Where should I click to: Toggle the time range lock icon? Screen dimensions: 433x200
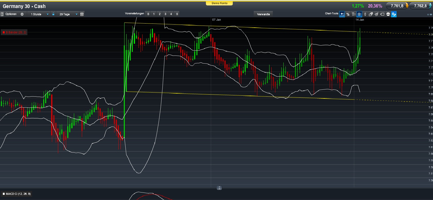(x=53, y=14)
